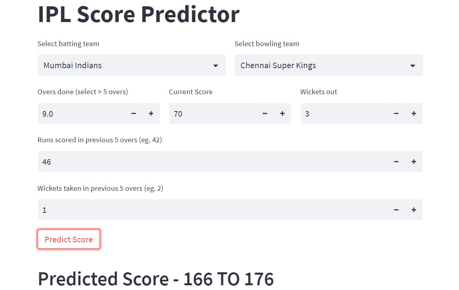Open the batting team dropdown
The width and height of the screenshot is (459, 290).
click(x=132, y=65)
